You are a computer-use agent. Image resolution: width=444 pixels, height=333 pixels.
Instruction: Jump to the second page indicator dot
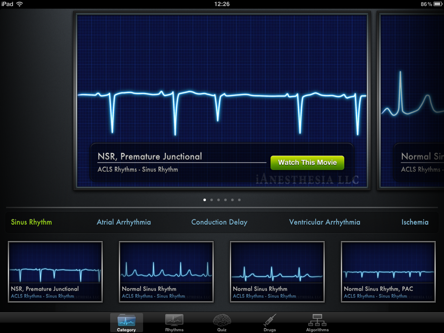[212, 200]
